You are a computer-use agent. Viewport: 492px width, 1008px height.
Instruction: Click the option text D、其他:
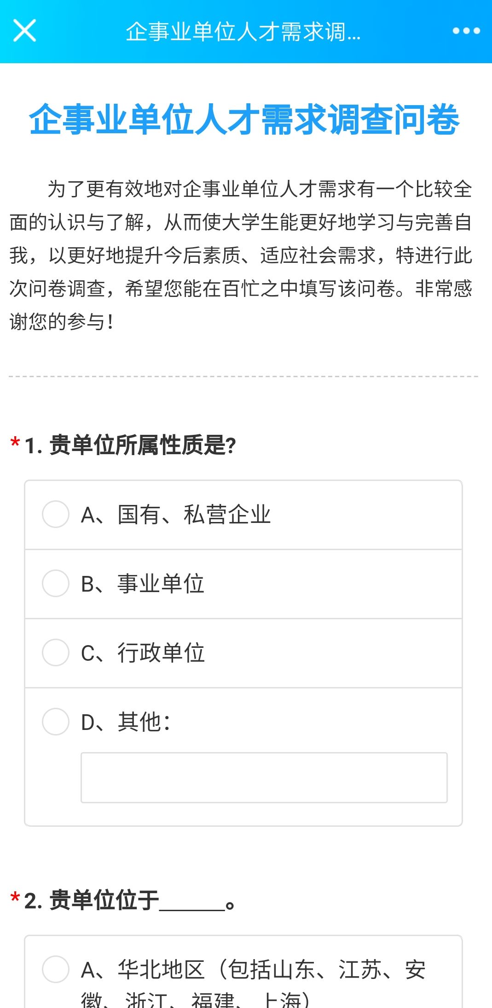125,722
